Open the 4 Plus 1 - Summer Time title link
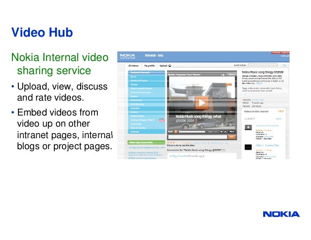Screen dimensions: 311x240 [x=267, y=145]
